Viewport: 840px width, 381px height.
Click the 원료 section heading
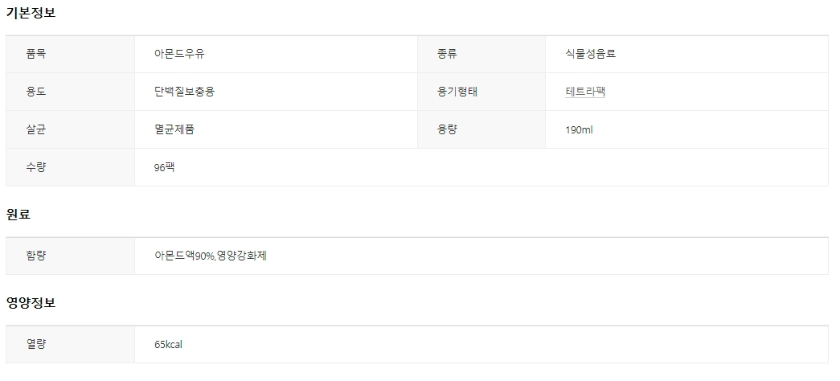pyautogui.click(x=18, y=215)
